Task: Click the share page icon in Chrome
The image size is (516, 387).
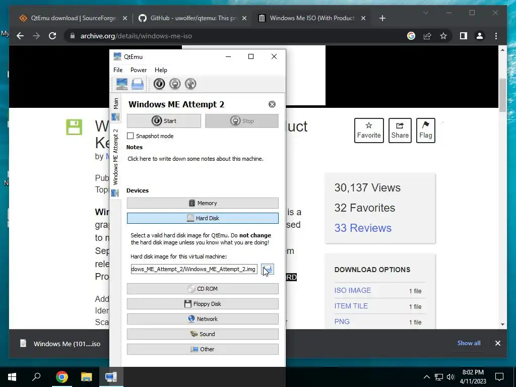Action: 427,36
